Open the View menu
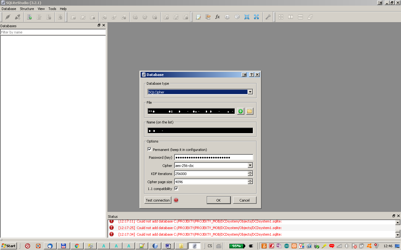 click(41, 9)
